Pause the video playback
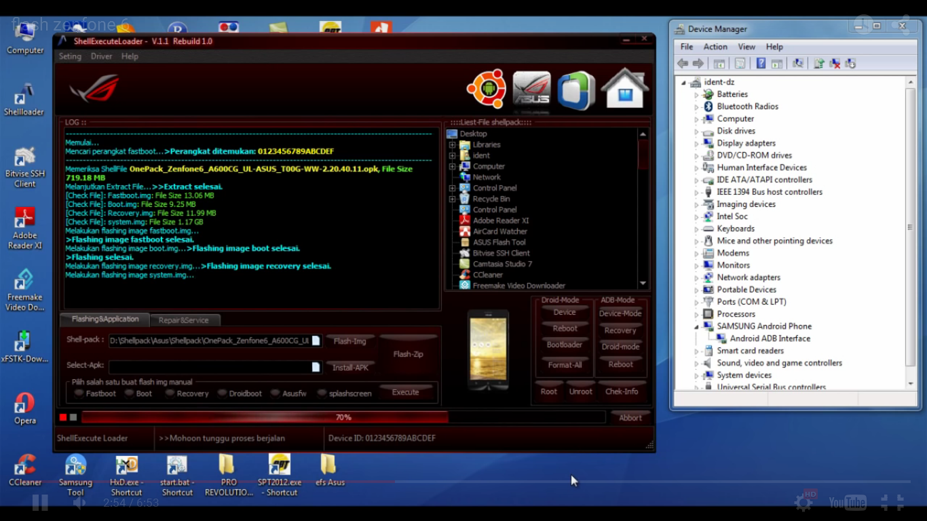 pyautogui.click(x=40, y=503)
